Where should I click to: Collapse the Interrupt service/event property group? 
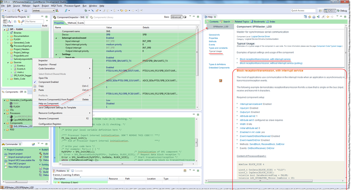(x=56, y=38)
